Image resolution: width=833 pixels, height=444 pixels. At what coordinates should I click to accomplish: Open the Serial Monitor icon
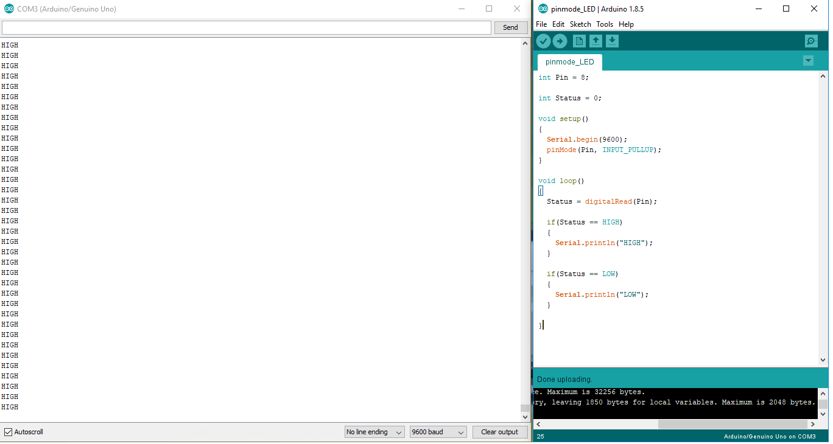pyautogui.click(x=810, y=41)
